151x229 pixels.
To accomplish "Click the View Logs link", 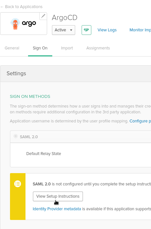I will (x=107, y=30).
